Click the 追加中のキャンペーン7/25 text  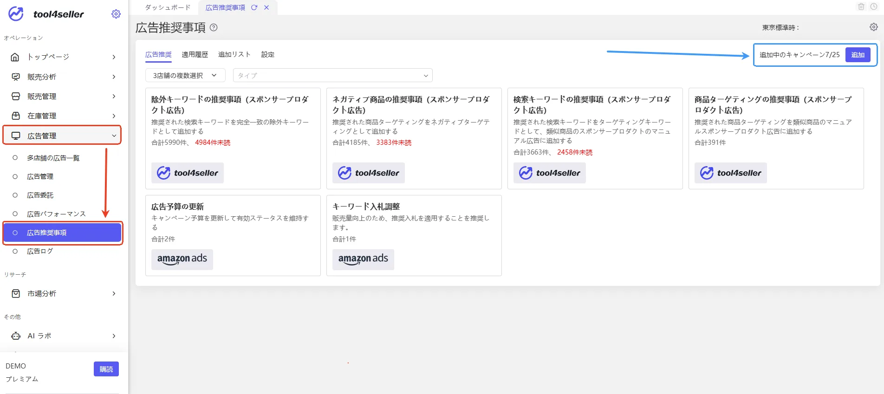click(x=799, y=55)
